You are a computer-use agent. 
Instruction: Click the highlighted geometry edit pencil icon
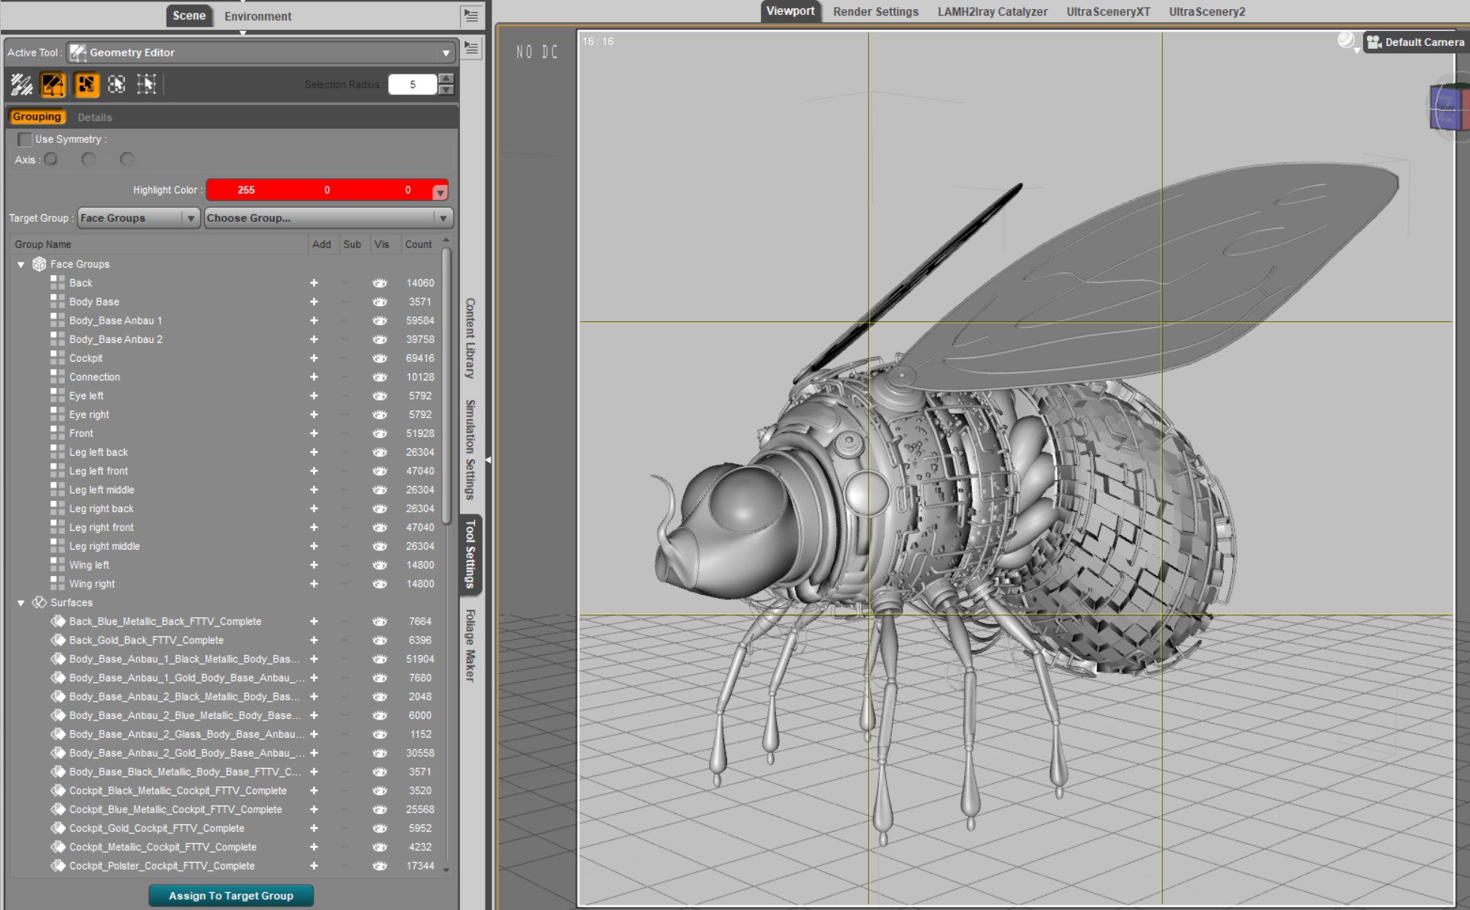pyautogui.click(x=53, y=84)
